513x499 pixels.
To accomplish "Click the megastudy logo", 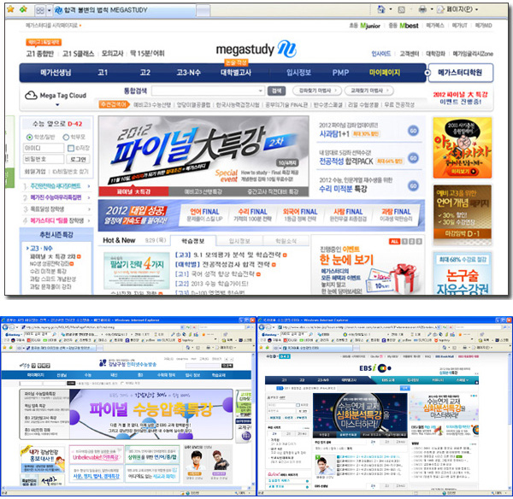I will [x=256, y=50].
